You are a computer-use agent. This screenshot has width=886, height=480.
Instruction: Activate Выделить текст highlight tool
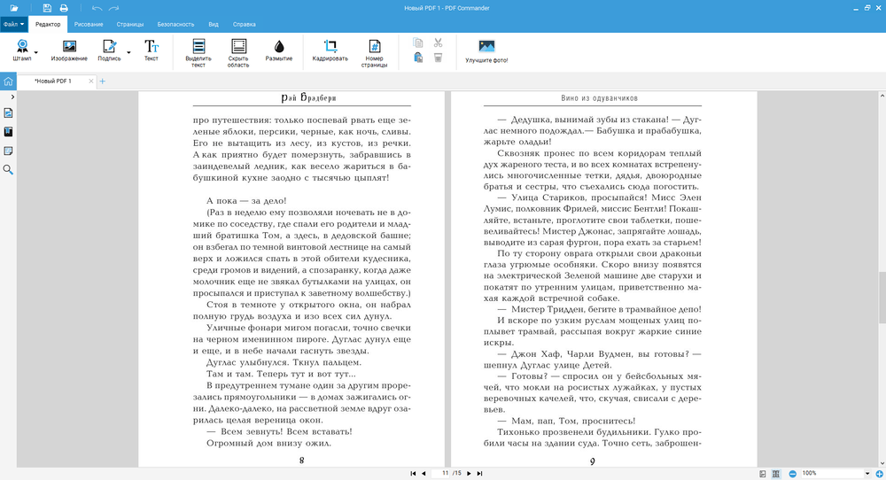(x=198, y=53)
